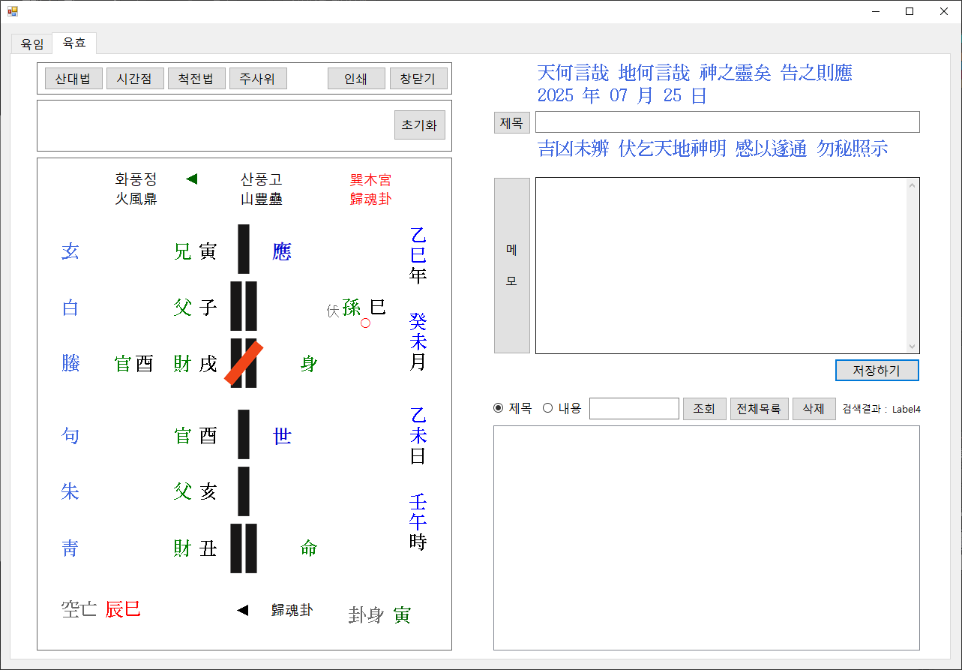Screen dimensions: 962x670
Task: Click the green 身 marker
Action: (308, 365)
